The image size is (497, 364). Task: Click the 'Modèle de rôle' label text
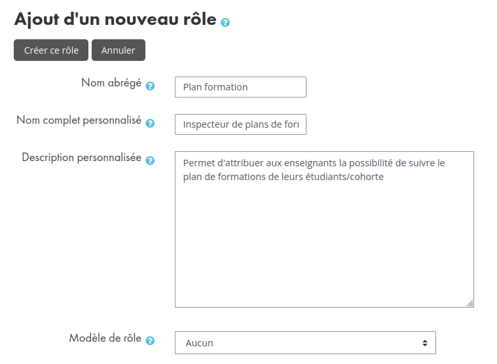click(105, 338)
